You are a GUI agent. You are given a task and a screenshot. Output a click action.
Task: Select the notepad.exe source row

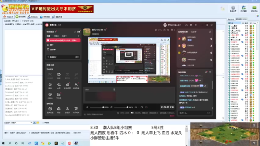pyautogui.click(x=63, y=40)
